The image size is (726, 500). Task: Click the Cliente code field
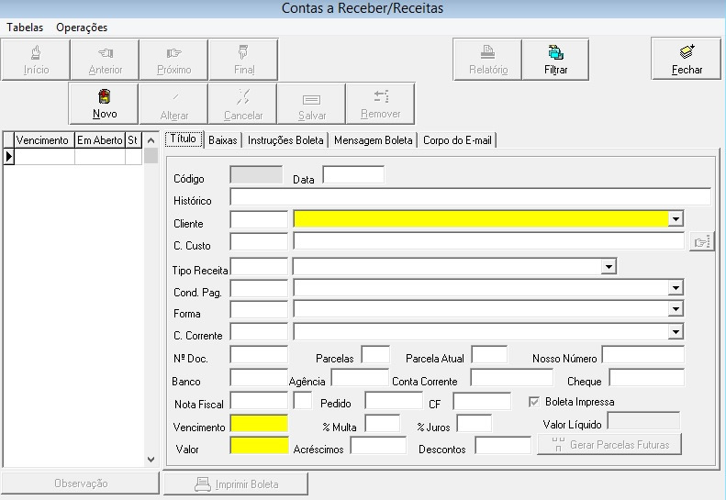click(259, 219)
